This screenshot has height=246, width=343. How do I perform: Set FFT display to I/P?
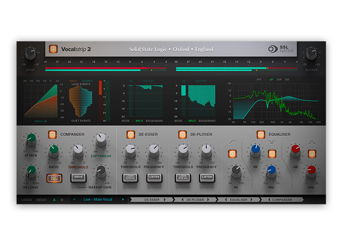pos(271,80)
